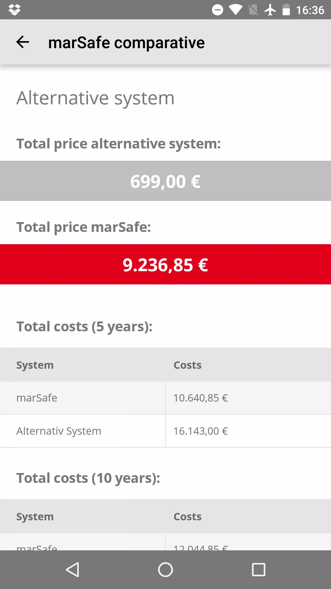Tap the 16.143,00 € cost cell
The height and width of the screenshot is (589, 331).
[249, 431]
